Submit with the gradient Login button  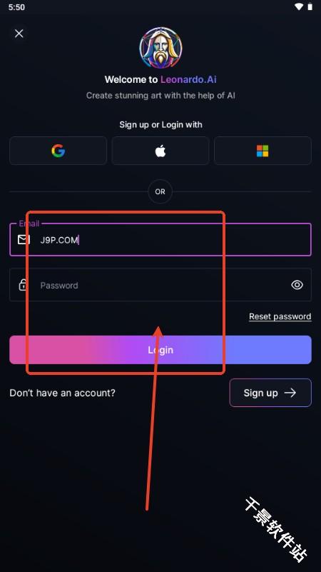[160, 350]
